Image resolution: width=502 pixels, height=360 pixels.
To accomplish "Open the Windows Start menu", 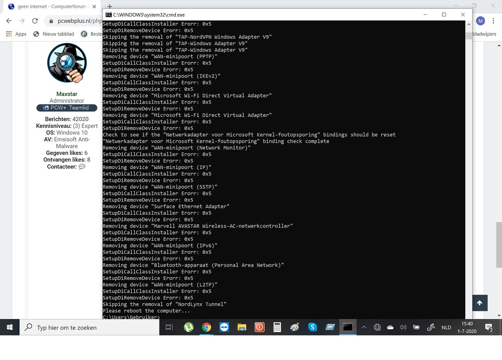I will (x=9, y=327).
